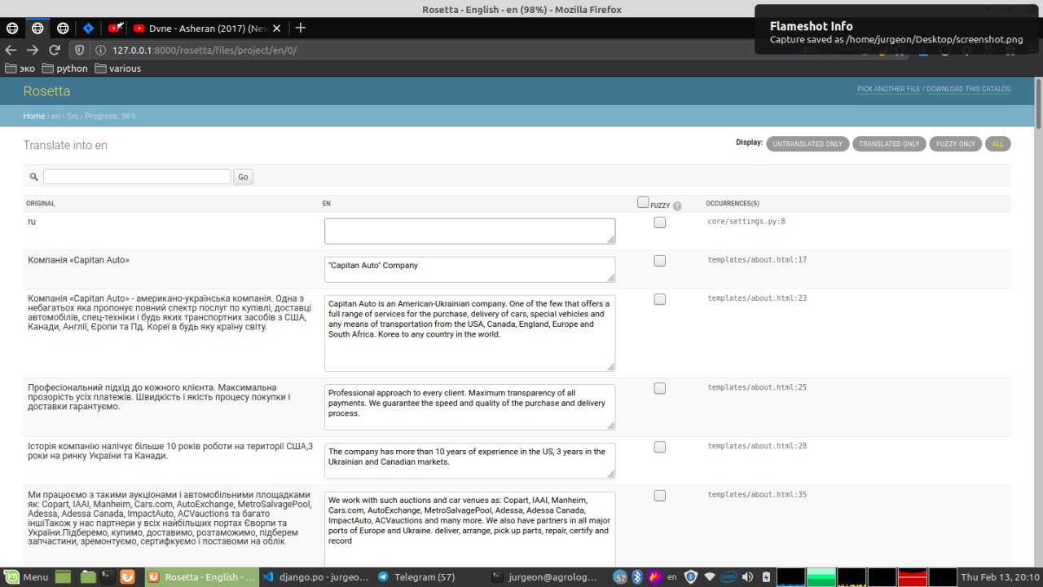This screenshot has height=587, width=1043.
Task: Show All entries display filter
Action: (998, 144)
